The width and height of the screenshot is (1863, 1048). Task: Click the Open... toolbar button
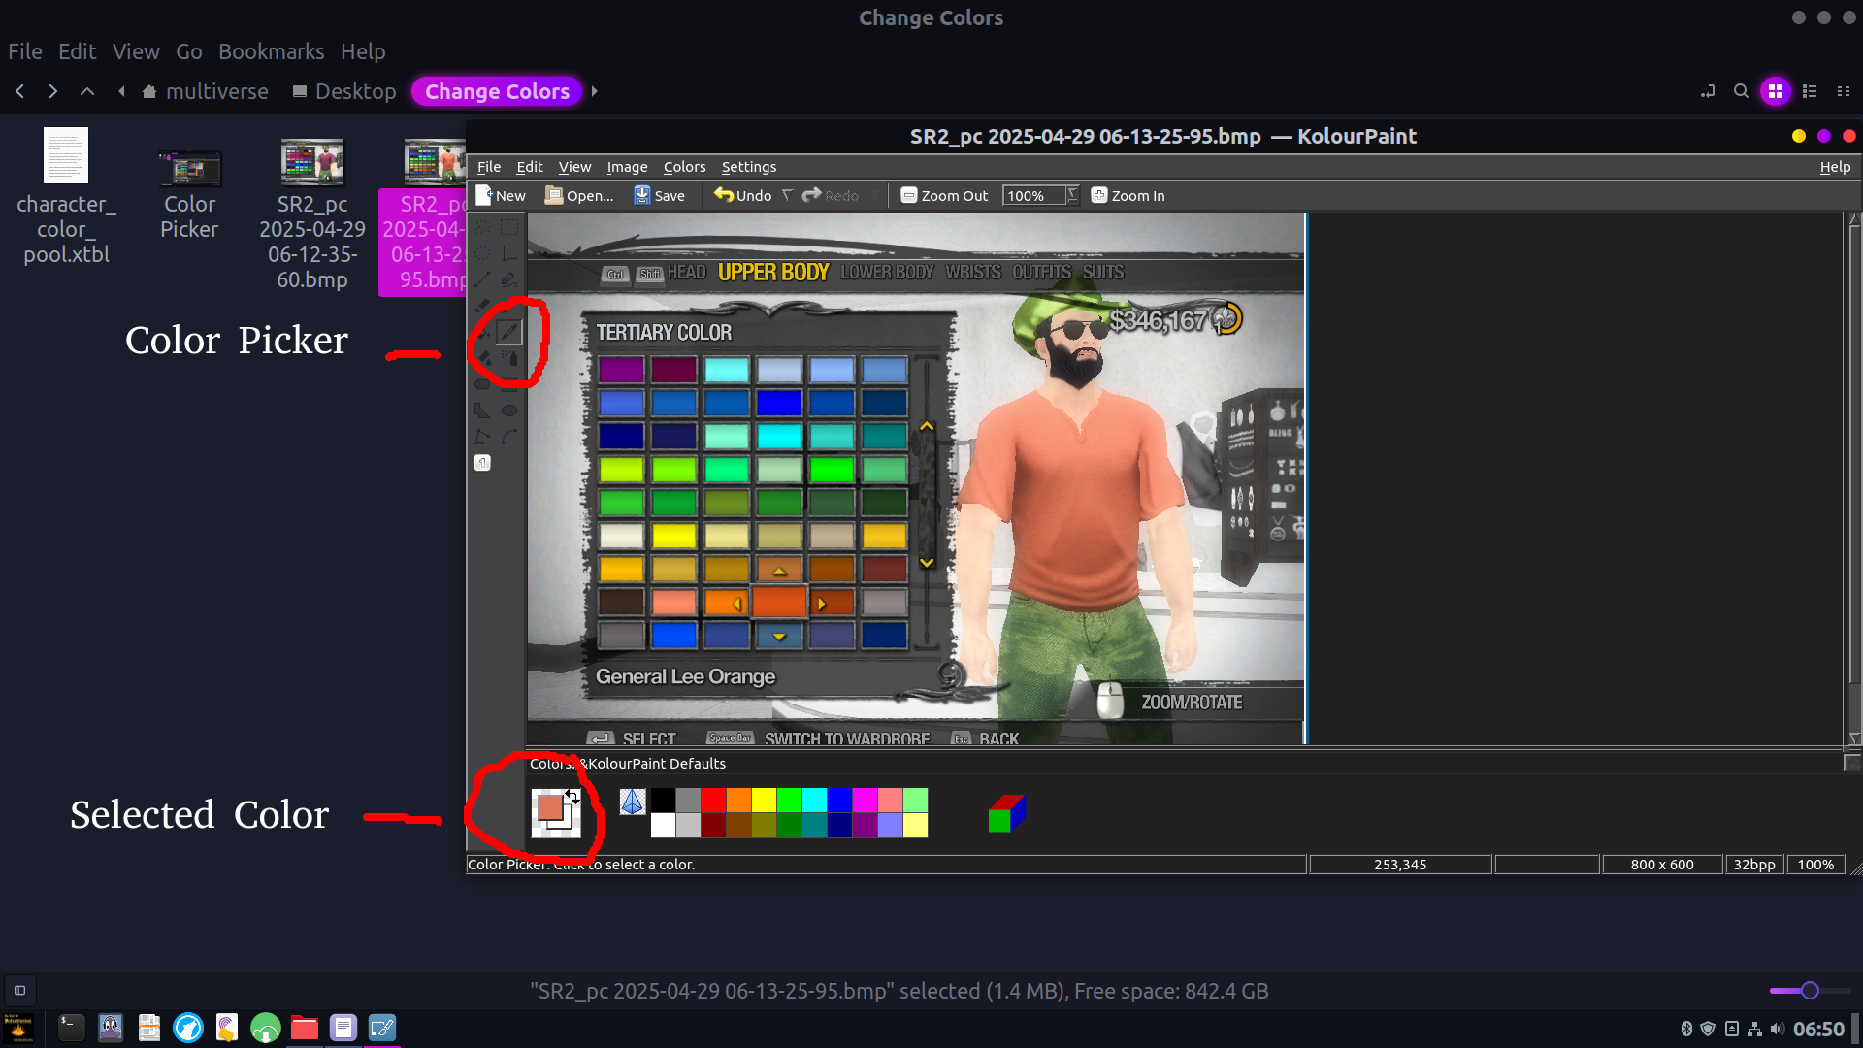[579, 195]
